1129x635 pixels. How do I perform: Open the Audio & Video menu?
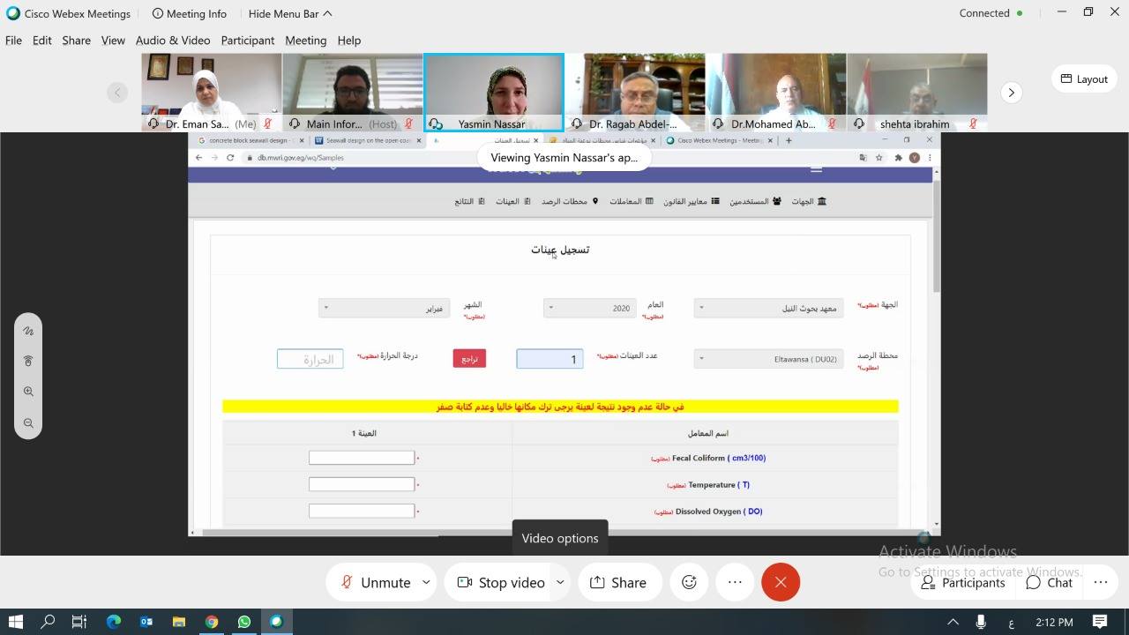(173, 41)
